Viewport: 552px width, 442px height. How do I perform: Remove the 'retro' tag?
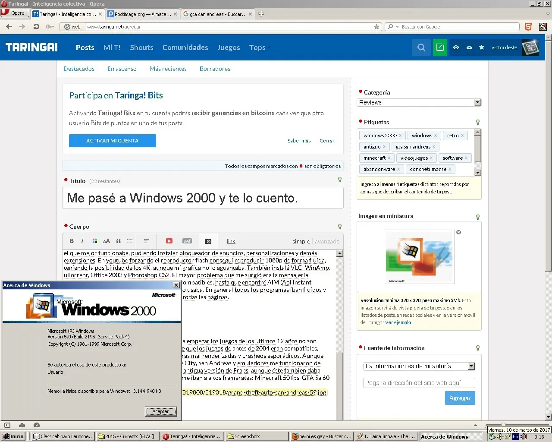pos(462,136)
